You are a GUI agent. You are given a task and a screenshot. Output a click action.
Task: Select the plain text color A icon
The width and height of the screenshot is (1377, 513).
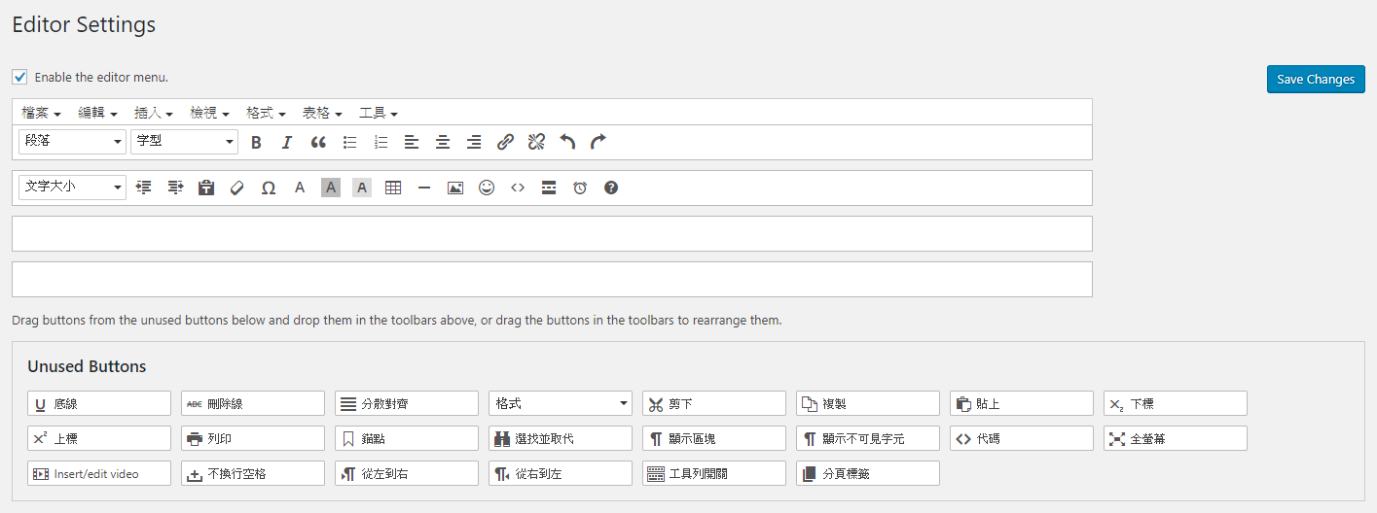point(300,188)
